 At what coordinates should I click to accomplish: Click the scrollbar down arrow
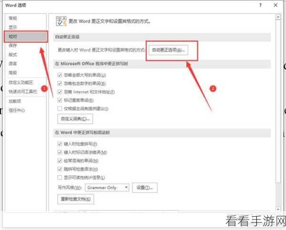tap(278, 210)
